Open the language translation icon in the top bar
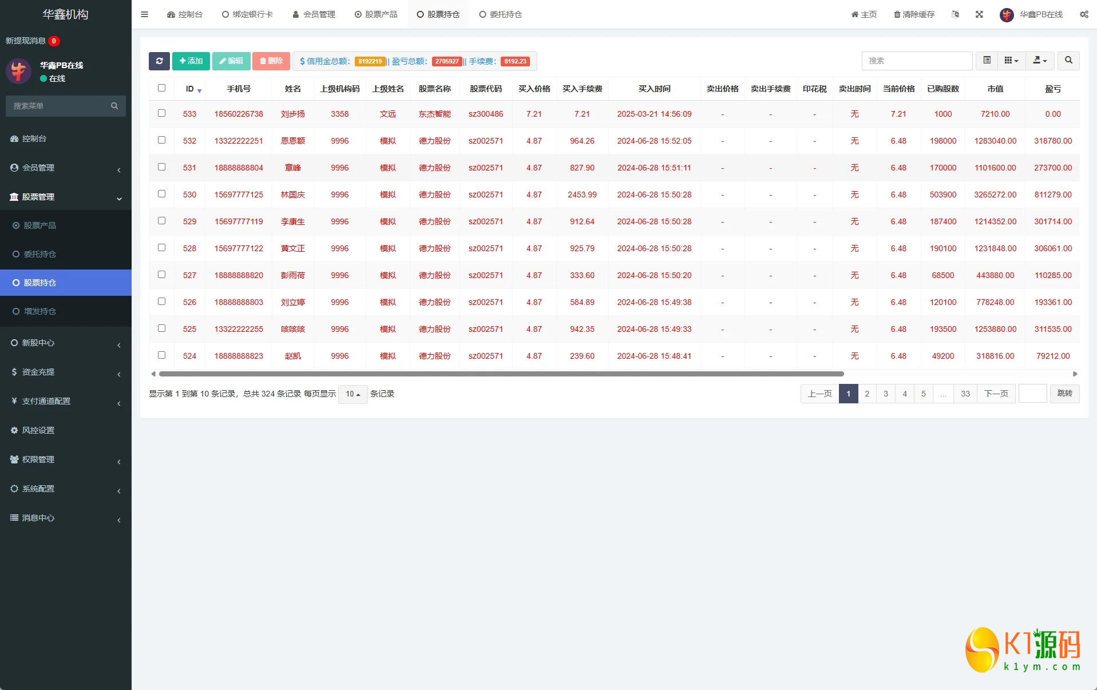 (955, 14)
